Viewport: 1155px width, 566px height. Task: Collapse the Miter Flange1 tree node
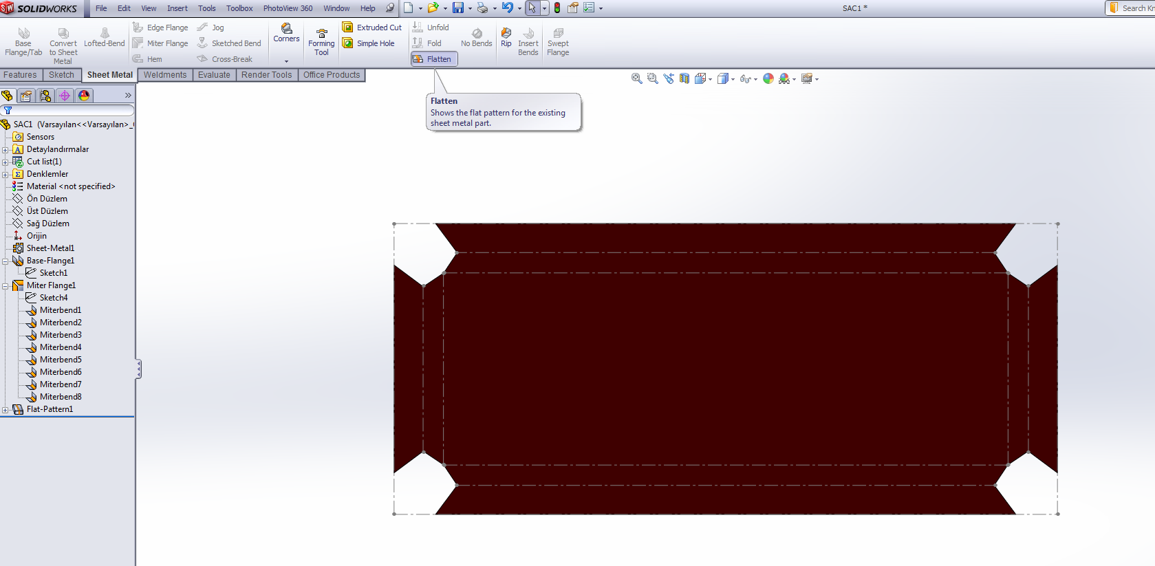tap(6, 286)
